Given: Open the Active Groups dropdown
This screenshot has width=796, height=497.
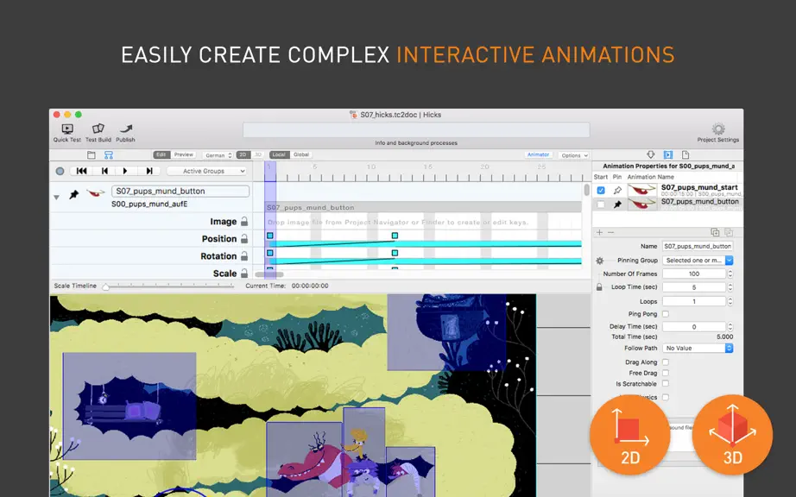Looking at the screenshot, I should [x=207, y=171].
